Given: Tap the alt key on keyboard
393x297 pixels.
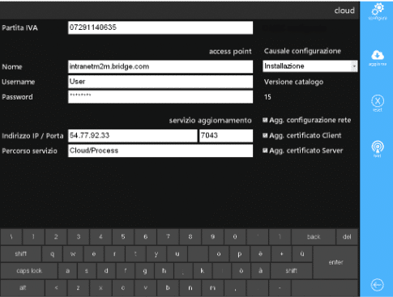Looking at the screenshot, I should click(x=23, y=287).
